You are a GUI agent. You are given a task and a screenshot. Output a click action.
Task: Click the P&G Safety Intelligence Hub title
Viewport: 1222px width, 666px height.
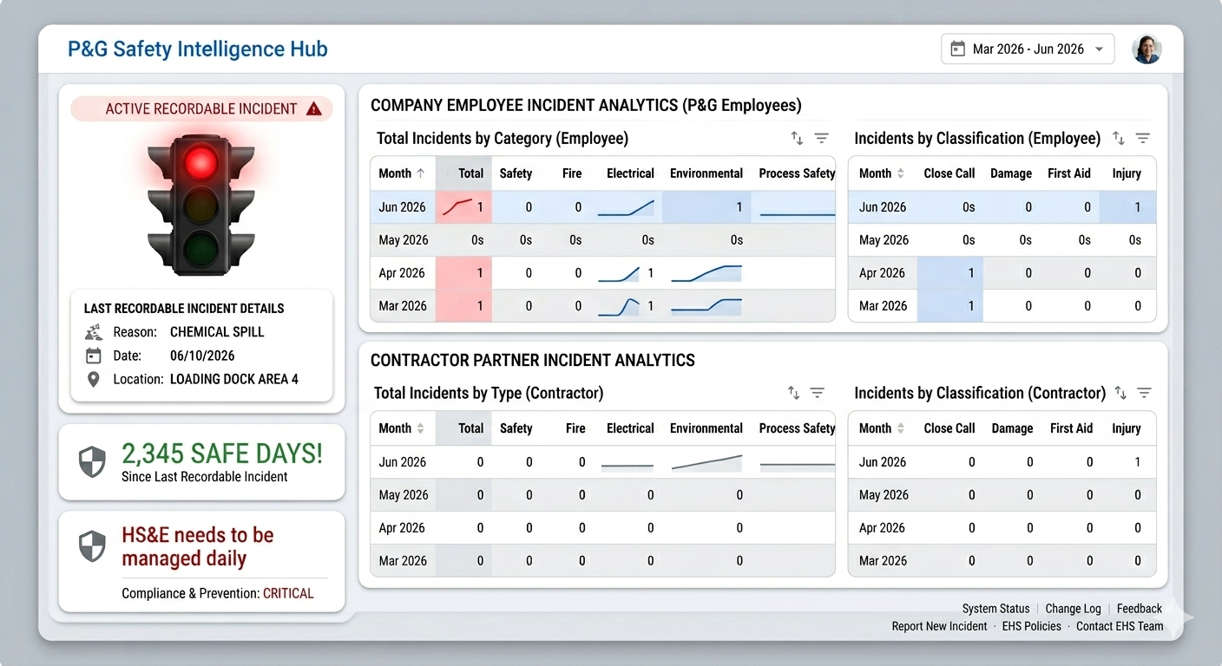pos(198,49)
